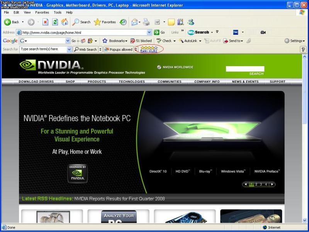The height and width of the screenshot is (232, 309).
Task: Show browsing History with the clock icon
Action: coord(123,22)
